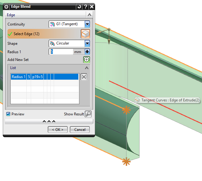Click the lower orange asterisk point

pos(126,161)
